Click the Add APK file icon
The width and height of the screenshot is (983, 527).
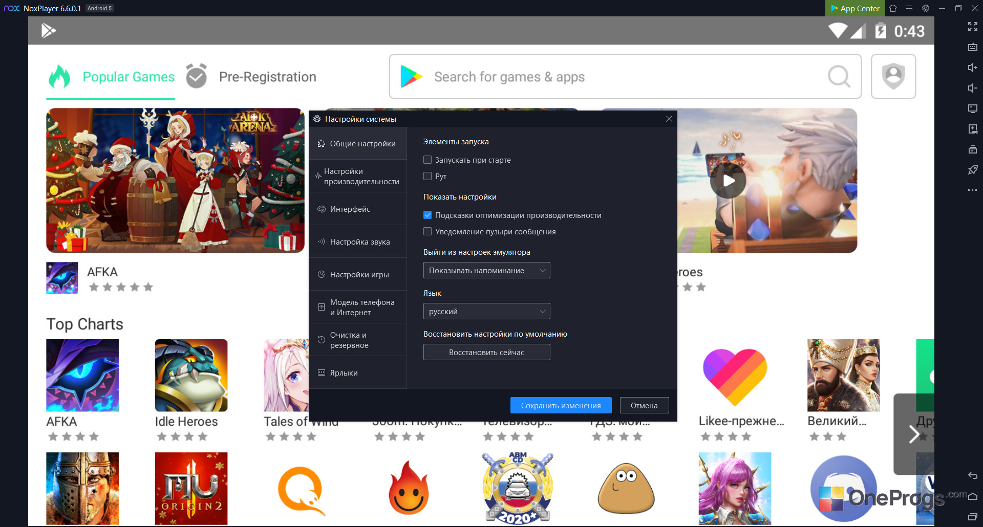point(972,129)
